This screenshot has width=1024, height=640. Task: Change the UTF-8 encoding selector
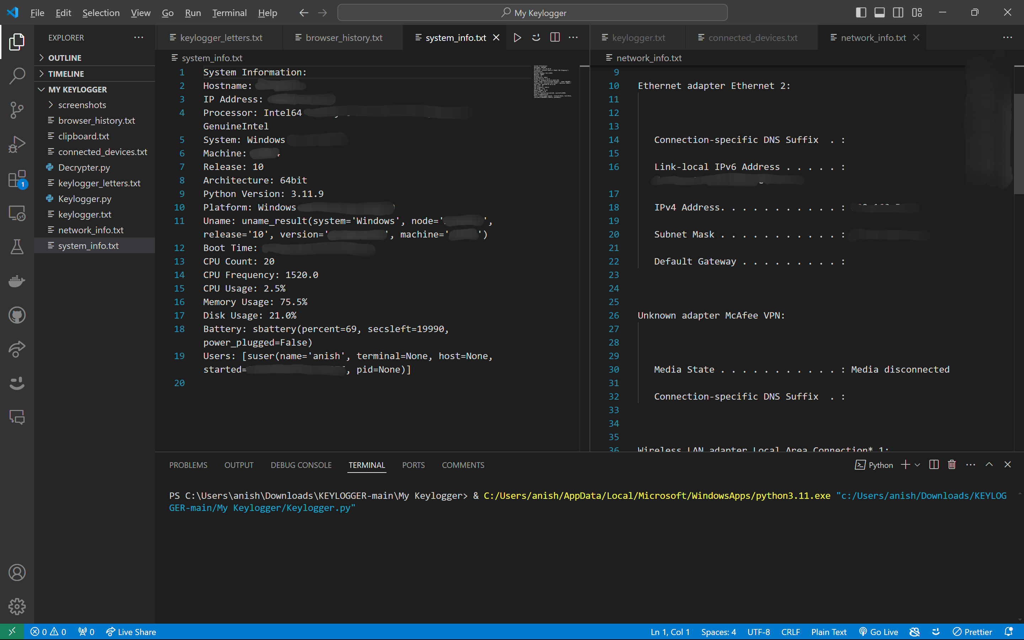tap(759, 632)
